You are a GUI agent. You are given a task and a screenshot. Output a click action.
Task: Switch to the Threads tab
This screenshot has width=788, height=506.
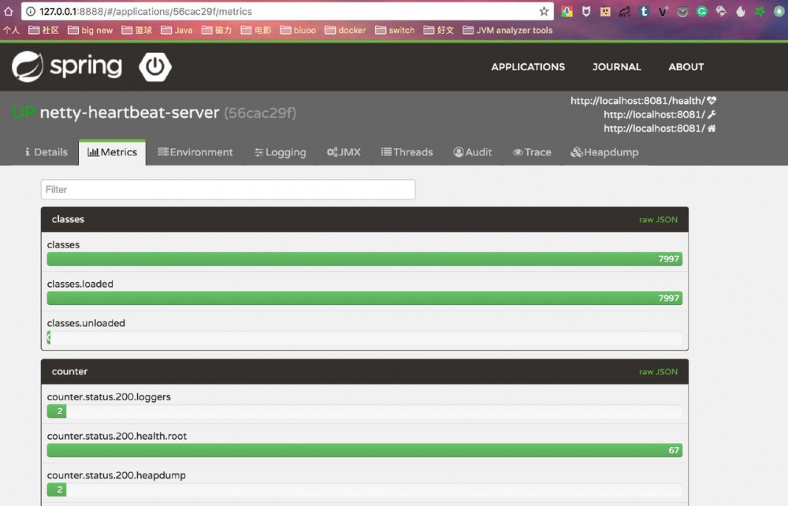click(x=407, y=152)
